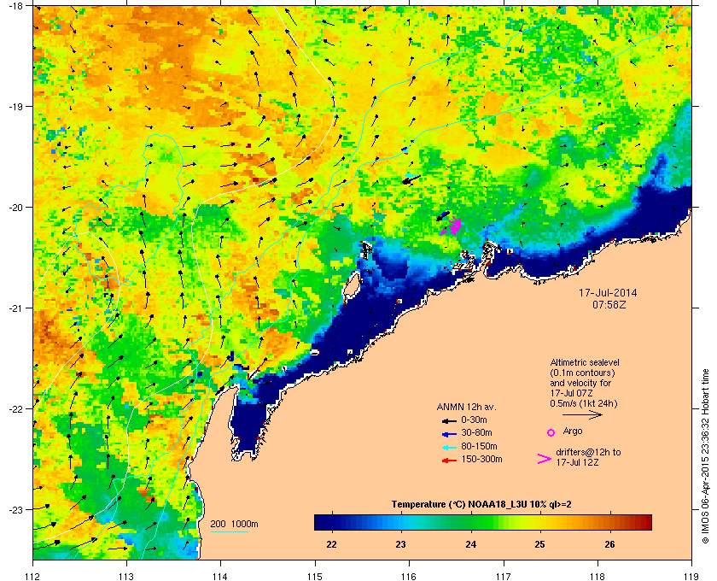The height and width of the screenshot is (581, 717).
Task: Click the longitude axis label 119
Action: 691,576
